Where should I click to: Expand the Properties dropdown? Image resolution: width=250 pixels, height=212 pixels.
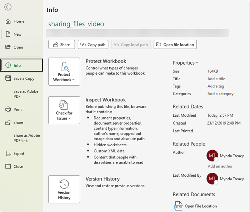[x=185, y=63]
